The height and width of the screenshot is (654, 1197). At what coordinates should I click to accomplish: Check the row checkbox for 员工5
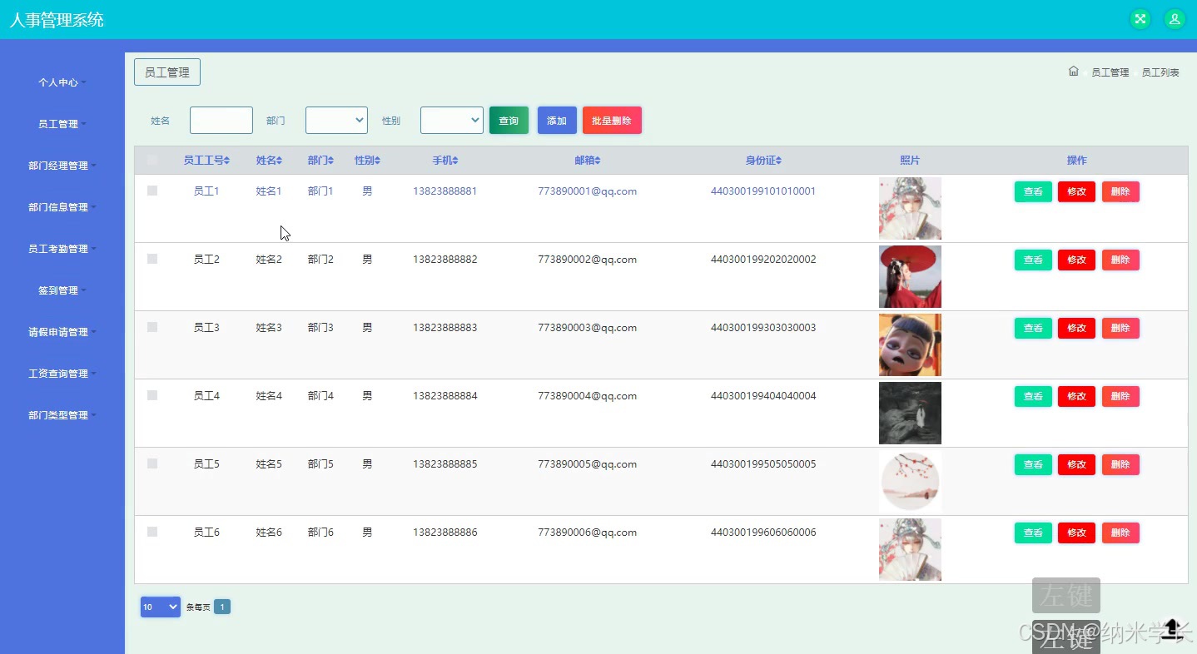click(152, 463)
